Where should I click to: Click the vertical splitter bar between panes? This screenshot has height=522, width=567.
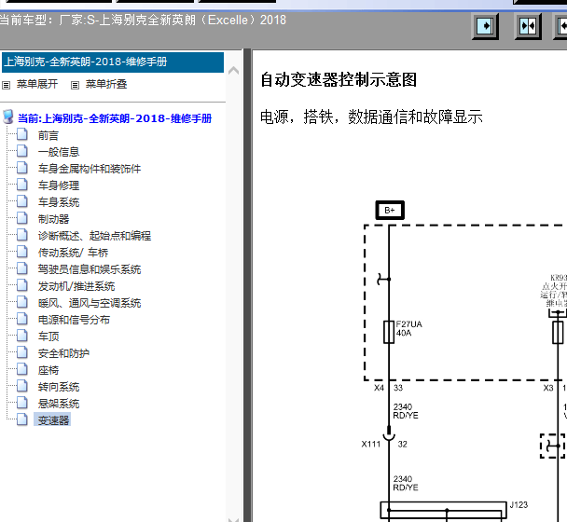(x=247, y=285)
